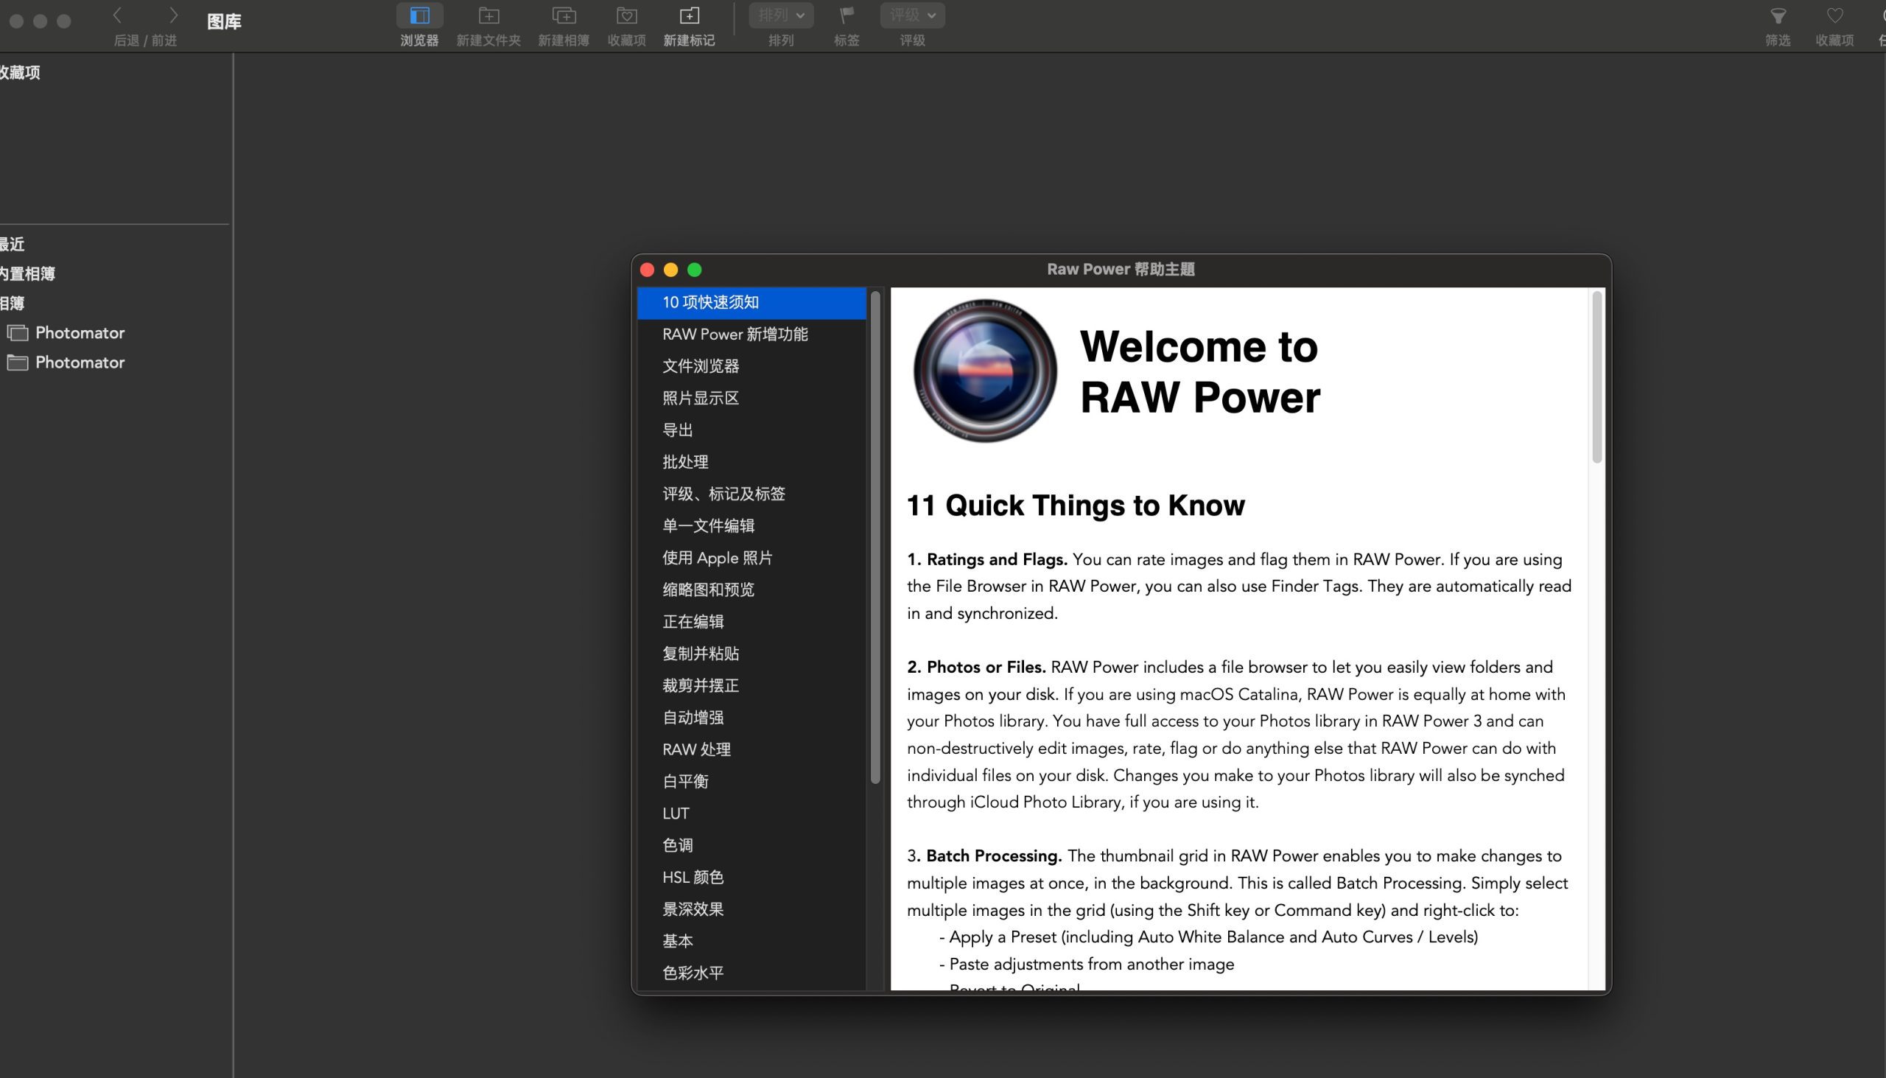1886x1078 pixels.
Task: Click the flag (标签) toolbar icon
Action: point(846,15)
